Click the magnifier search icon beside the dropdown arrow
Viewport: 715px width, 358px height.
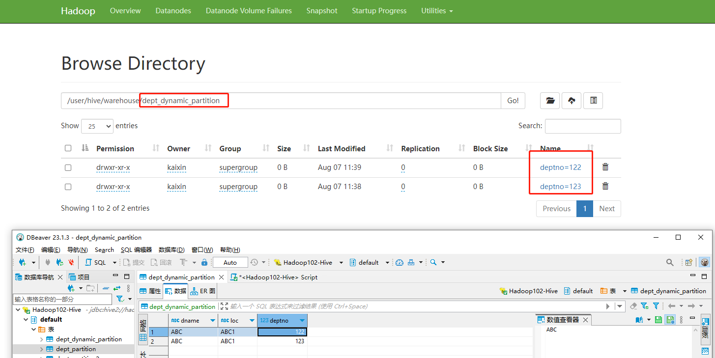click(x=433, y=262)
